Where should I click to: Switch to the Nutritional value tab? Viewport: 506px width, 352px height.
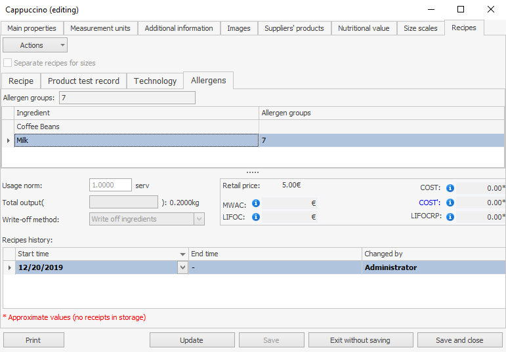364,28
